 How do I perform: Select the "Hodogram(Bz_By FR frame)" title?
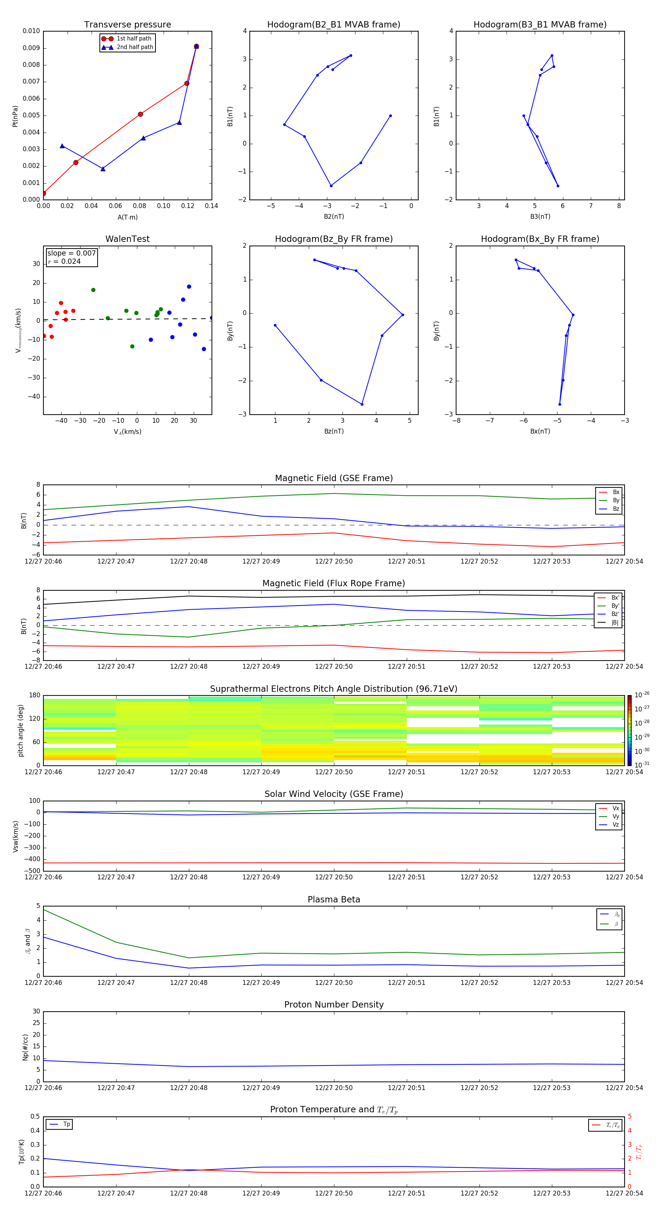(x=334, y=239)
